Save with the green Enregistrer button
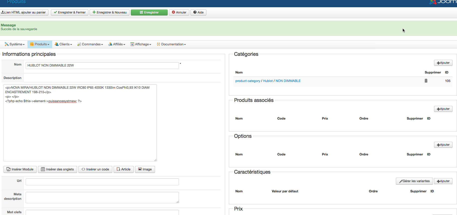 coord(149,12)
